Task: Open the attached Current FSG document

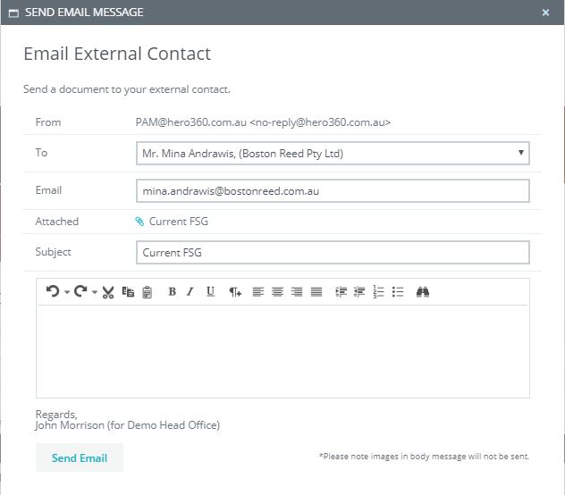Action: pyautogui.click(x=179, y=222)
